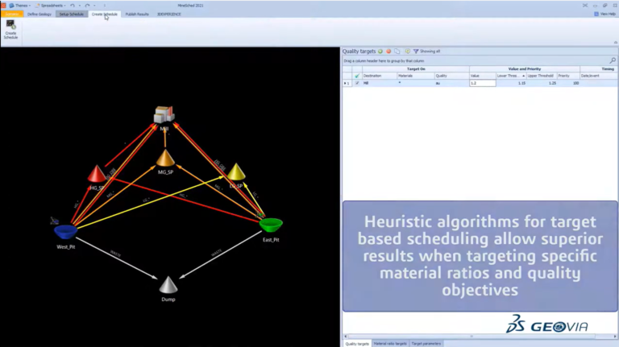This screenshot has height=347, width=619.
Task: Click the Redo arrow in the title bar
Action: [x=87, y=6]
